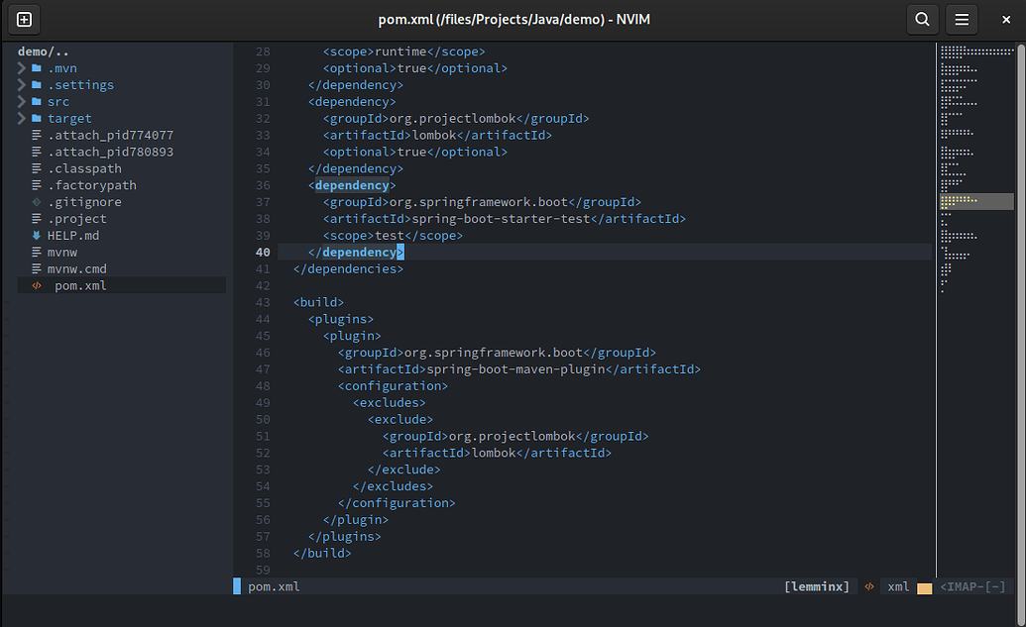This screenshot has height=627, width=1026.
Task: Expand the .settings folder chevron
Action: click(21, 84)
